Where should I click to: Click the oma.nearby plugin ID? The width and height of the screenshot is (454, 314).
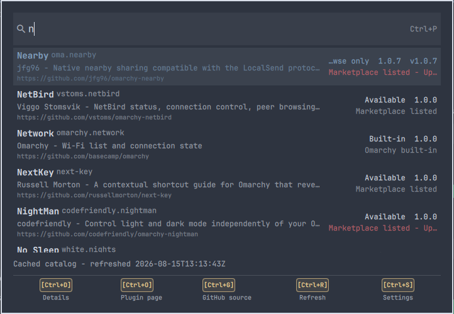pyautogui.click(x=74, y=55)
